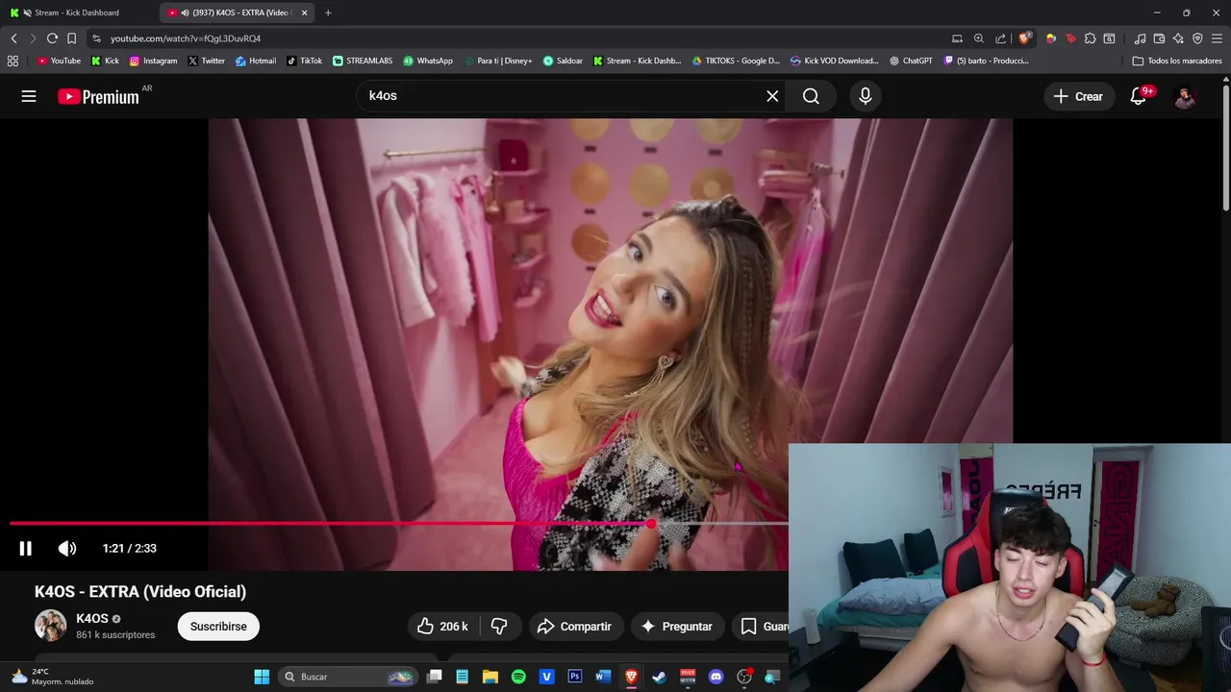Open Spotify from the taskbar
1231x692 pixels.
[518, 677]
